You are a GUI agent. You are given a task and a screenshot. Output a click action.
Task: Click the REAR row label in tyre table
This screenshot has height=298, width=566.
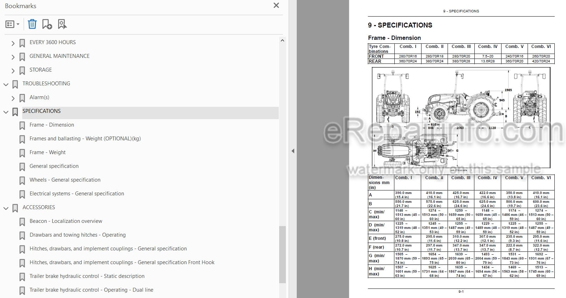pyautogui.click(x=375, y=61)
